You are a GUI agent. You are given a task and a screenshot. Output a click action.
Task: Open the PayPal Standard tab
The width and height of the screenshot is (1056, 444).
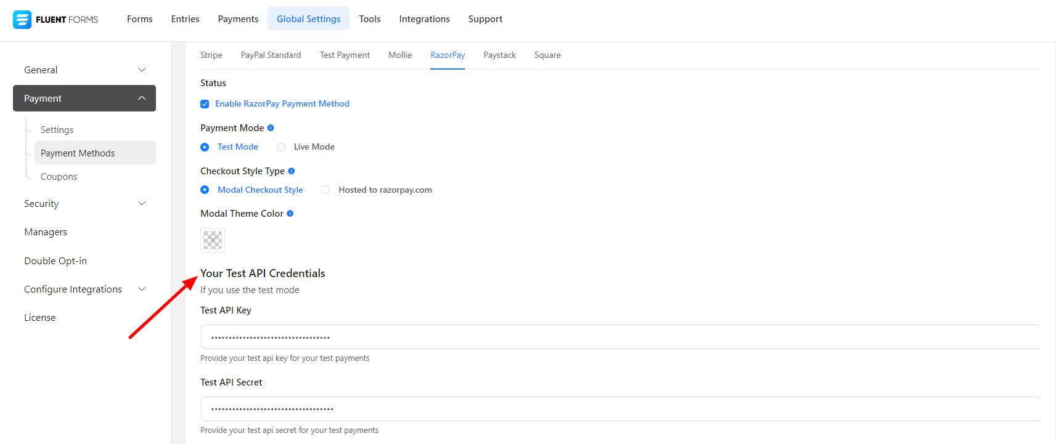(x=271, y=55)
